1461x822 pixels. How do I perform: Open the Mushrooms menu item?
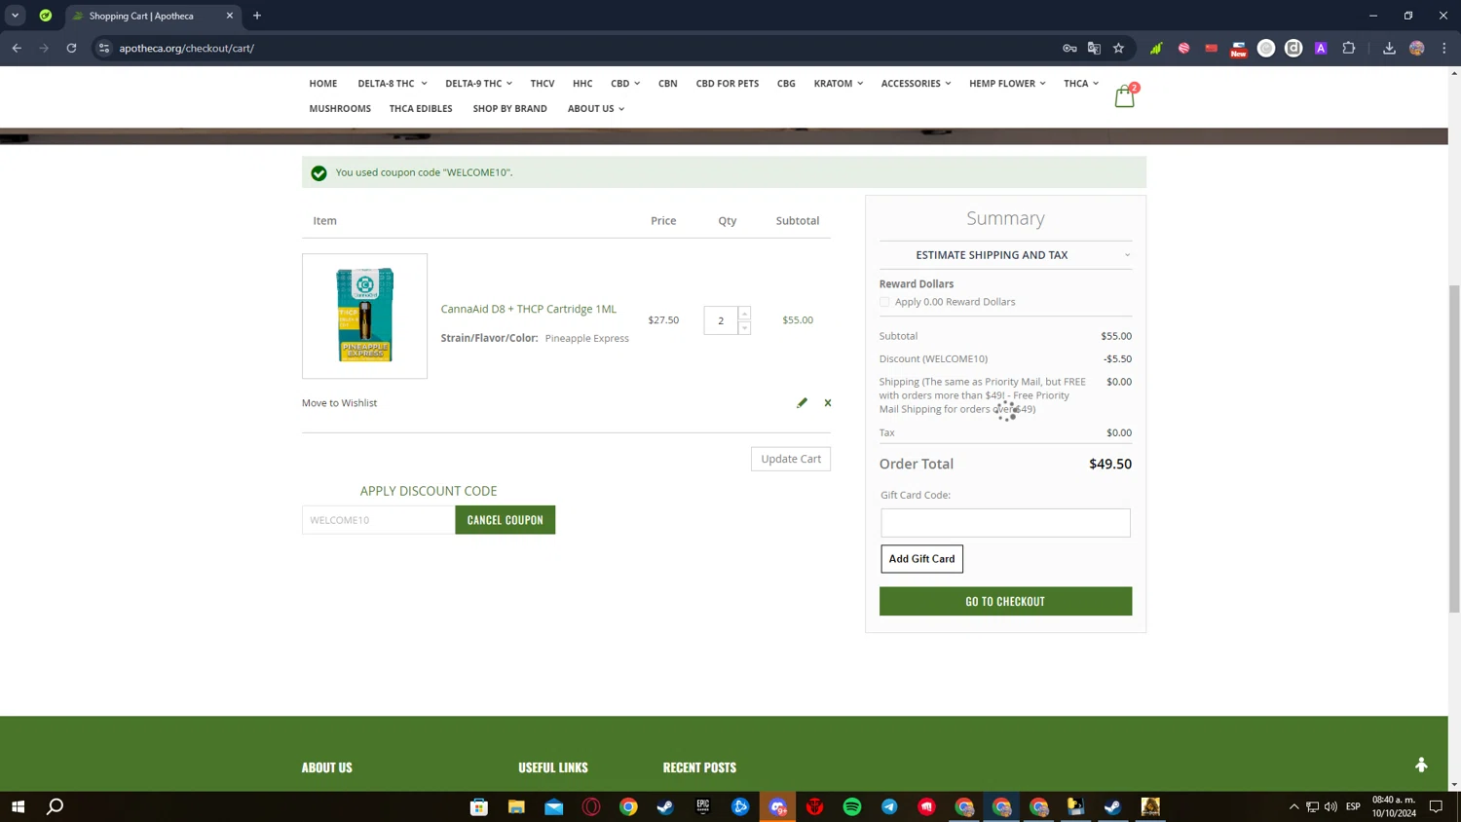[x=340, y=109]
